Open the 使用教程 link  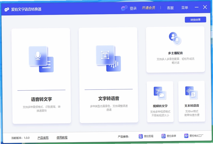click(x=62, y=138)
